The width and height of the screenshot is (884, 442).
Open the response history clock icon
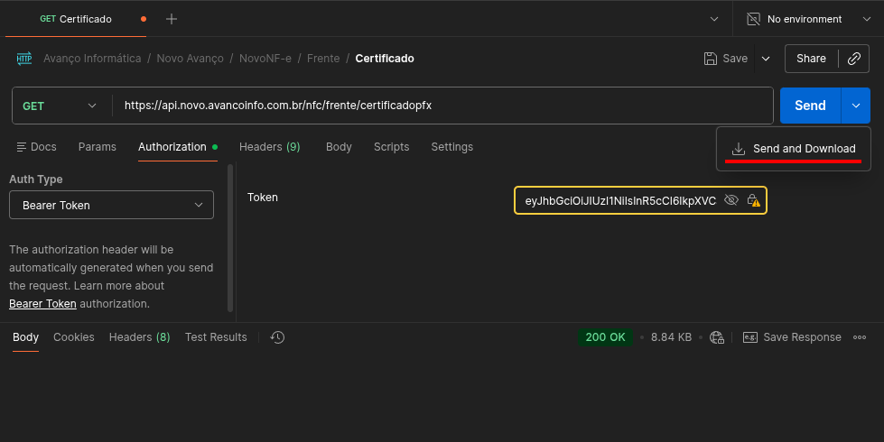click(x=278, y=337)
